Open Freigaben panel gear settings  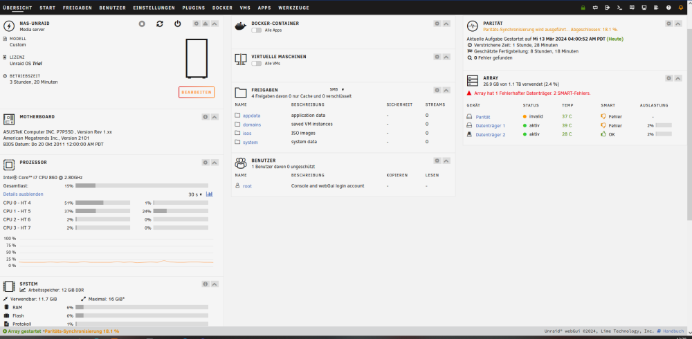click(437, 90)
